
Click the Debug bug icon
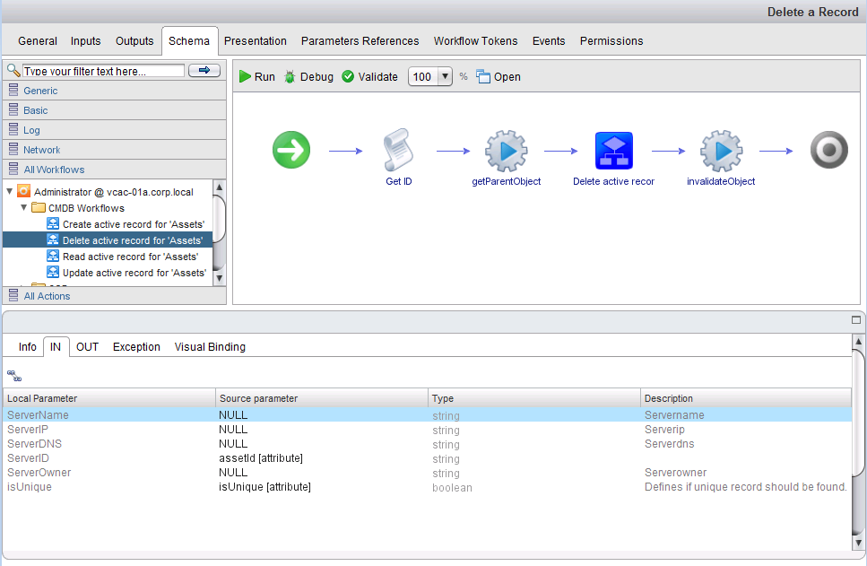point(290,76)
